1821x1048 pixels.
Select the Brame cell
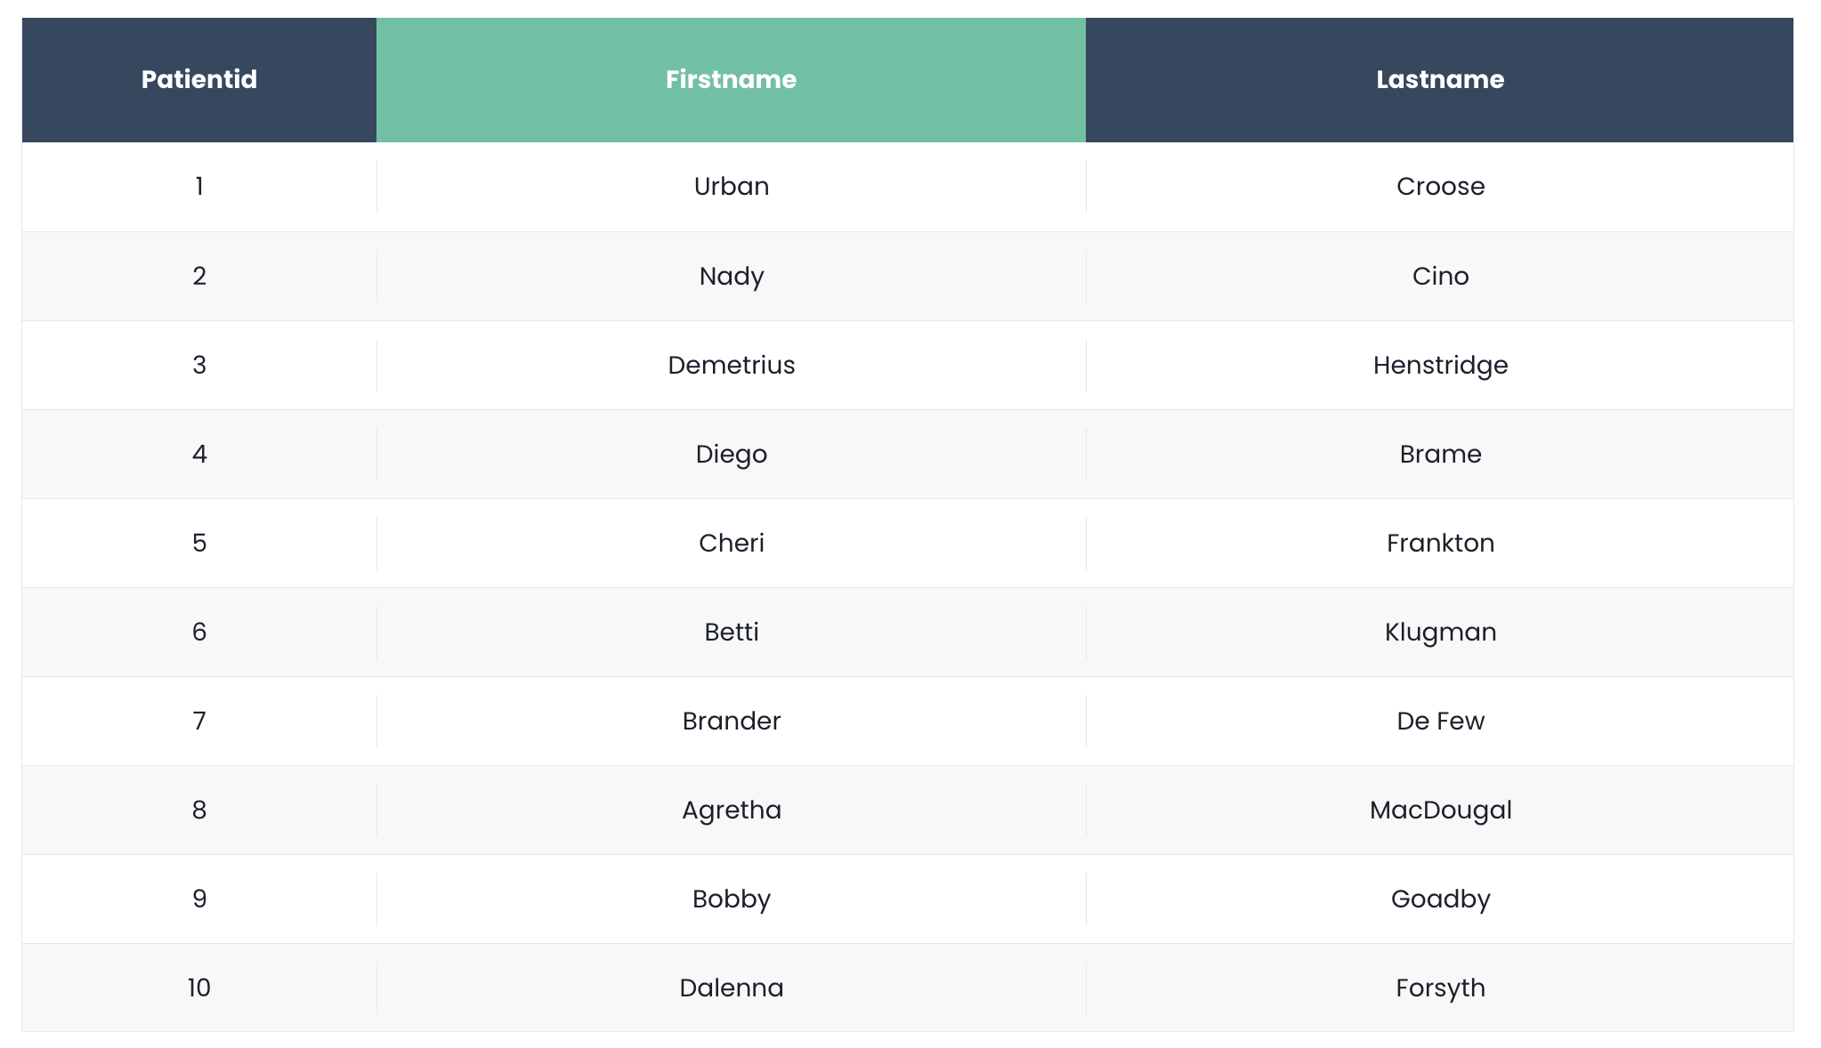pyautogui.click(x=1439, y=454)
